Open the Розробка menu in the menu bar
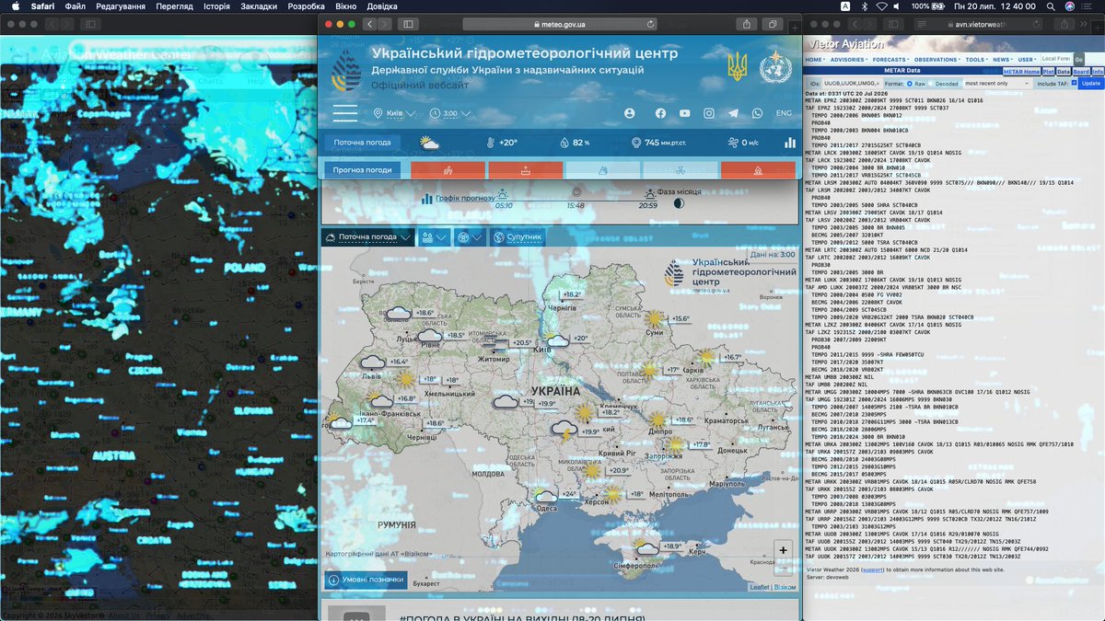Screen dimensions: 1105x621 click(x=306, y=6)
